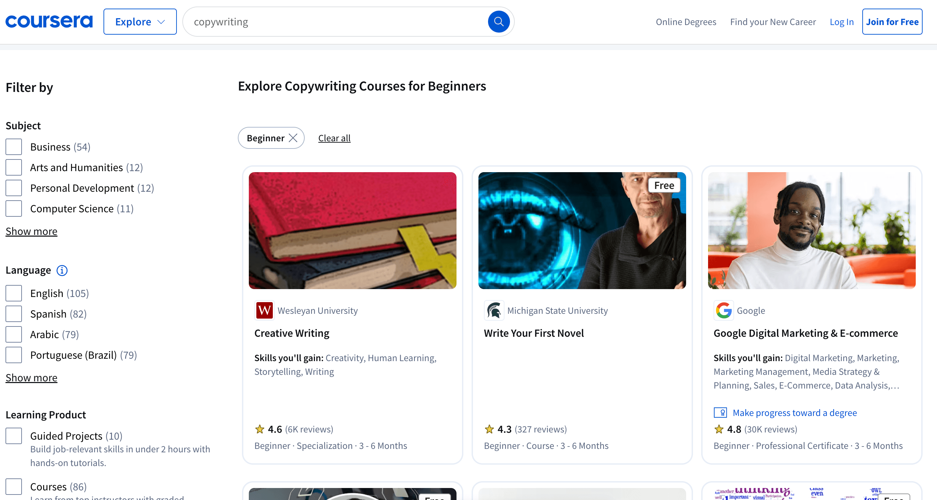
Task: Tick the Guided Projects checkbox
Action: click(x=14, y=436)
